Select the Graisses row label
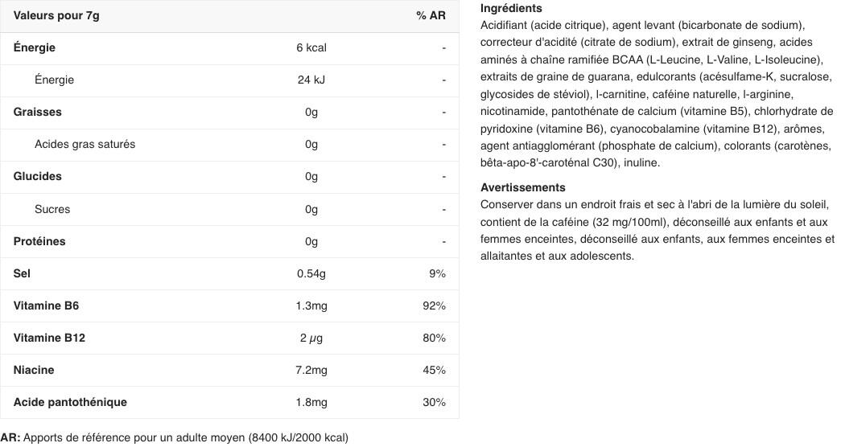The image size is (841, 447). [x=38, y=112]
